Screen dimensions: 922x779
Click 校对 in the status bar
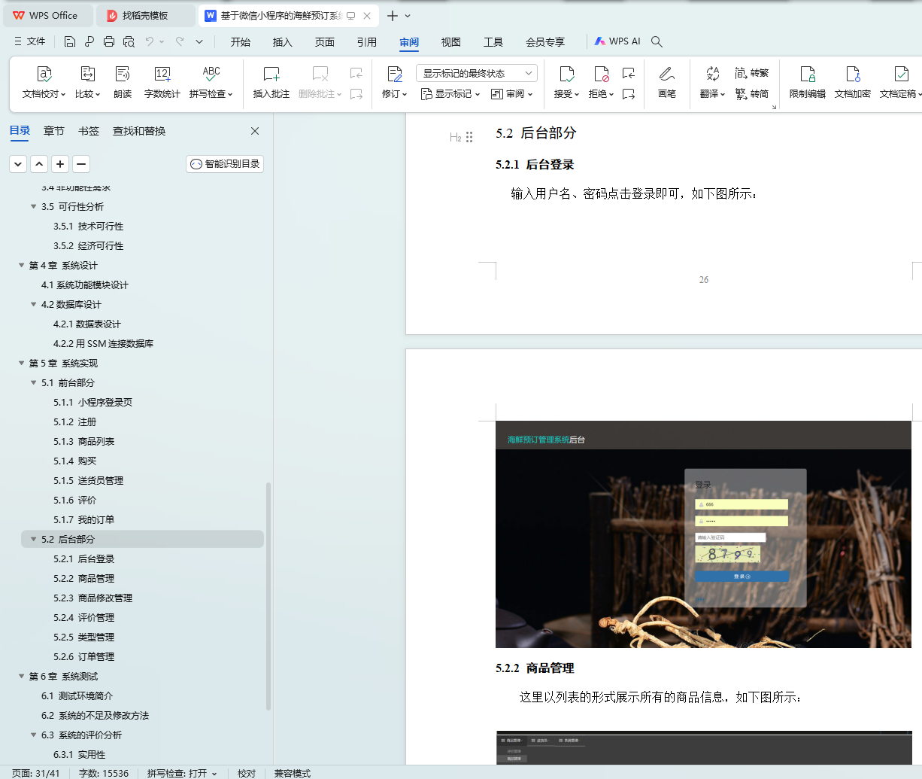247,773
